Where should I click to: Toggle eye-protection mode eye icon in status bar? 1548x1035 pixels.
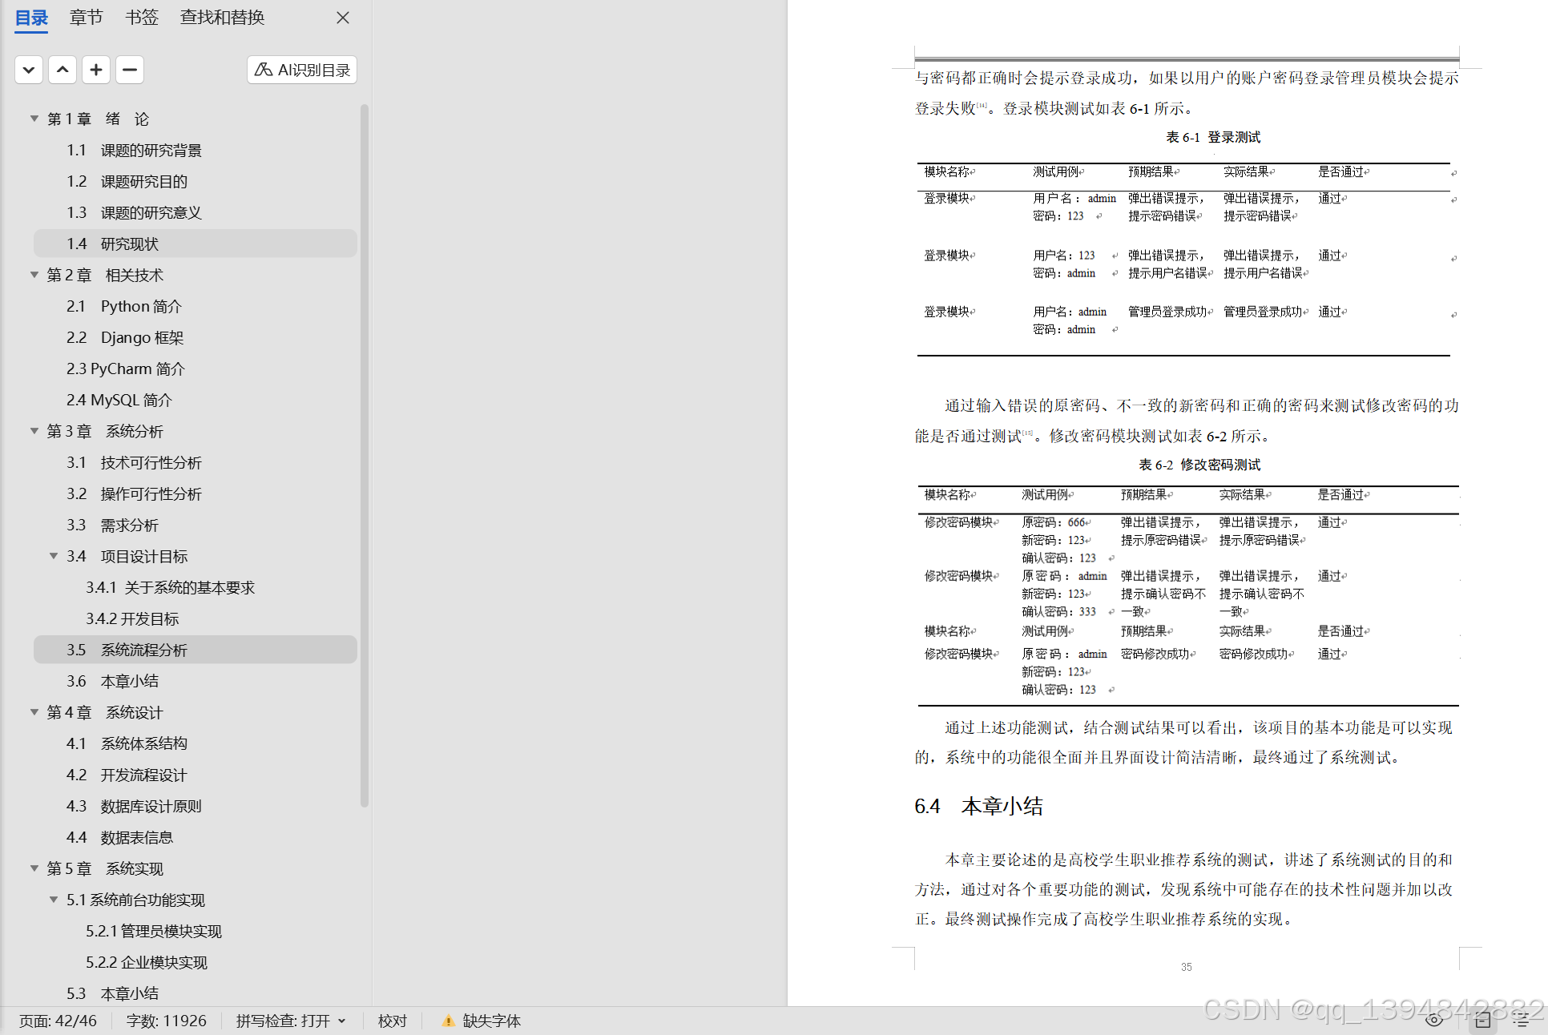coord(1434,1020)
